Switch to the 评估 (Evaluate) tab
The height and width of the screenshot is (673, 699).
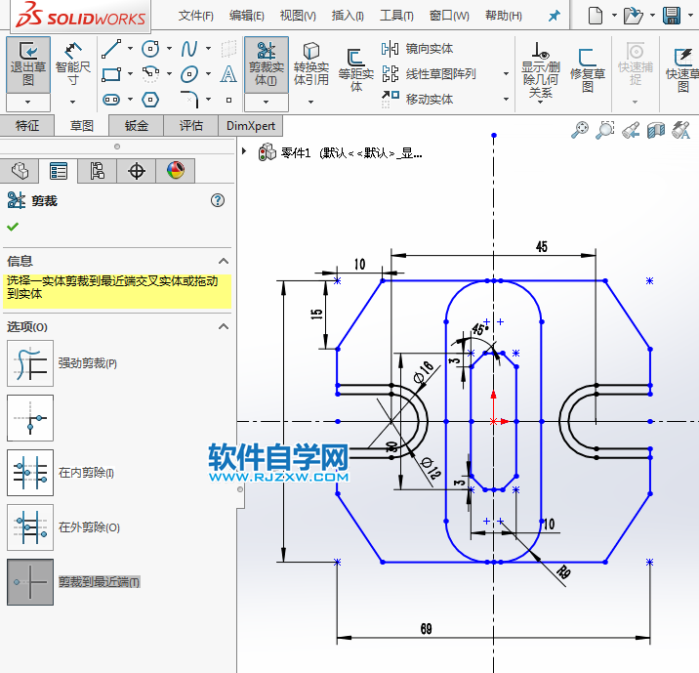point(190,125)
